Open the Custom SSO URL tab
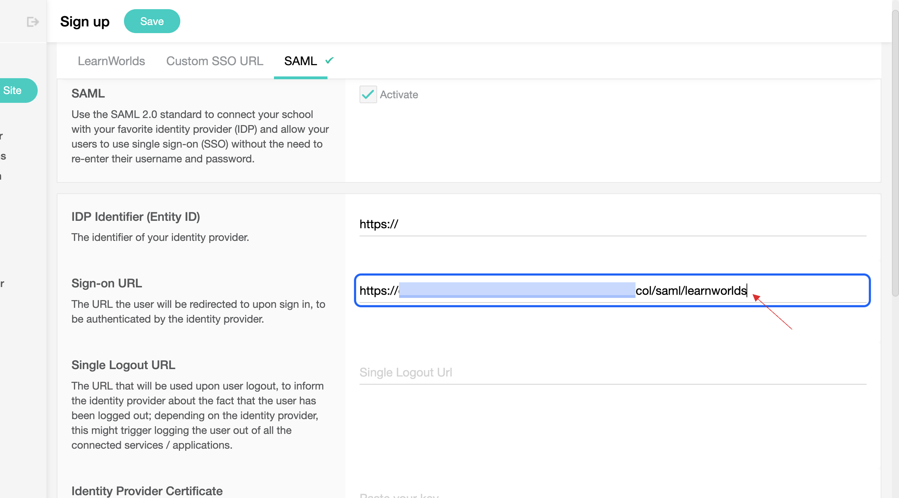 pyautogui.click(x=214, y=61)
